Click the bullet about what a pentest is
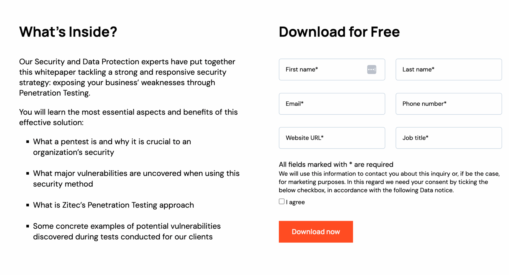Viewport: 509px width, 275px height. coord(112,147)
